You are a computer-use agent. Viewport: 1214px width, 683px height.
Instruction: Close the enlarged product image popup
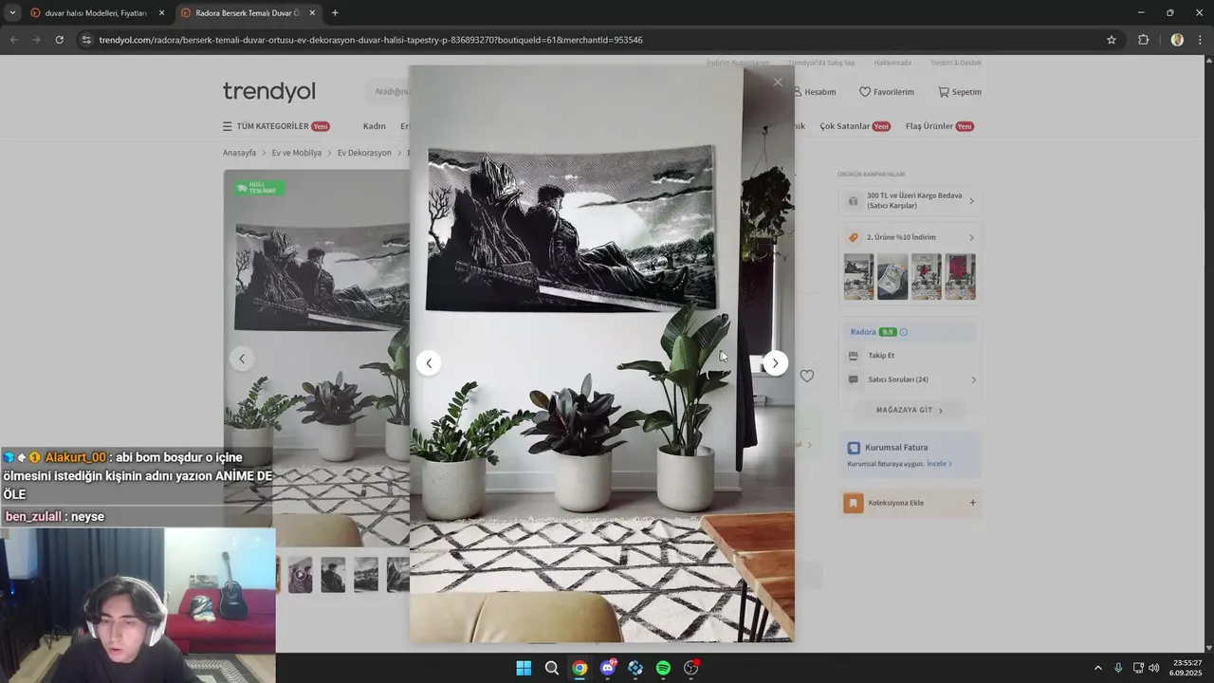[x=778, y=83]
